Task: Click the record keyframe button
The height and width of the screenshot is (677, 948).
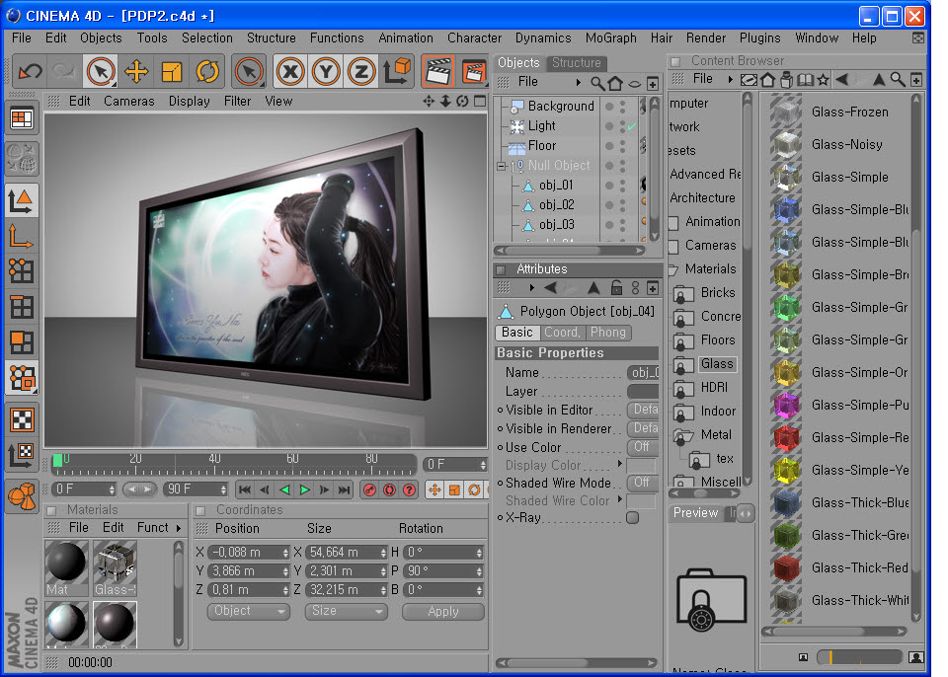Action: tap(370, 490)
